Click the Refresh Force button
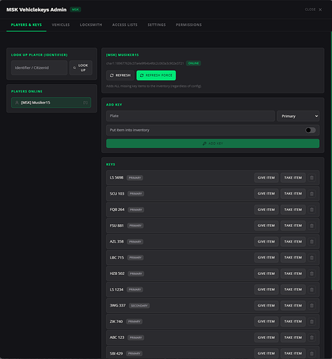Image resolution: width=332 pixels, height=359 pixels. pos(156,75)
